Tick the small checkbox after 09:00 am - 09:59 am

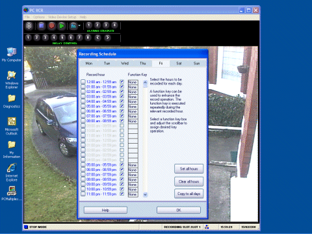tap(122, 125)
